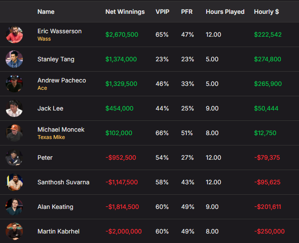
Task: Open the Alan Keating player name
Action: tap(55, 207)
